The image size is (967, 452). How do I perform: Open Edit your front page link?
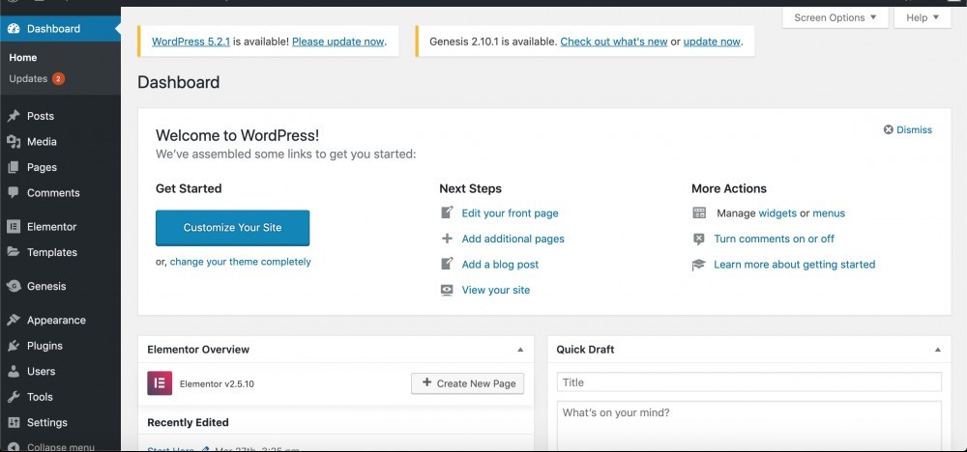click(510, 213)
